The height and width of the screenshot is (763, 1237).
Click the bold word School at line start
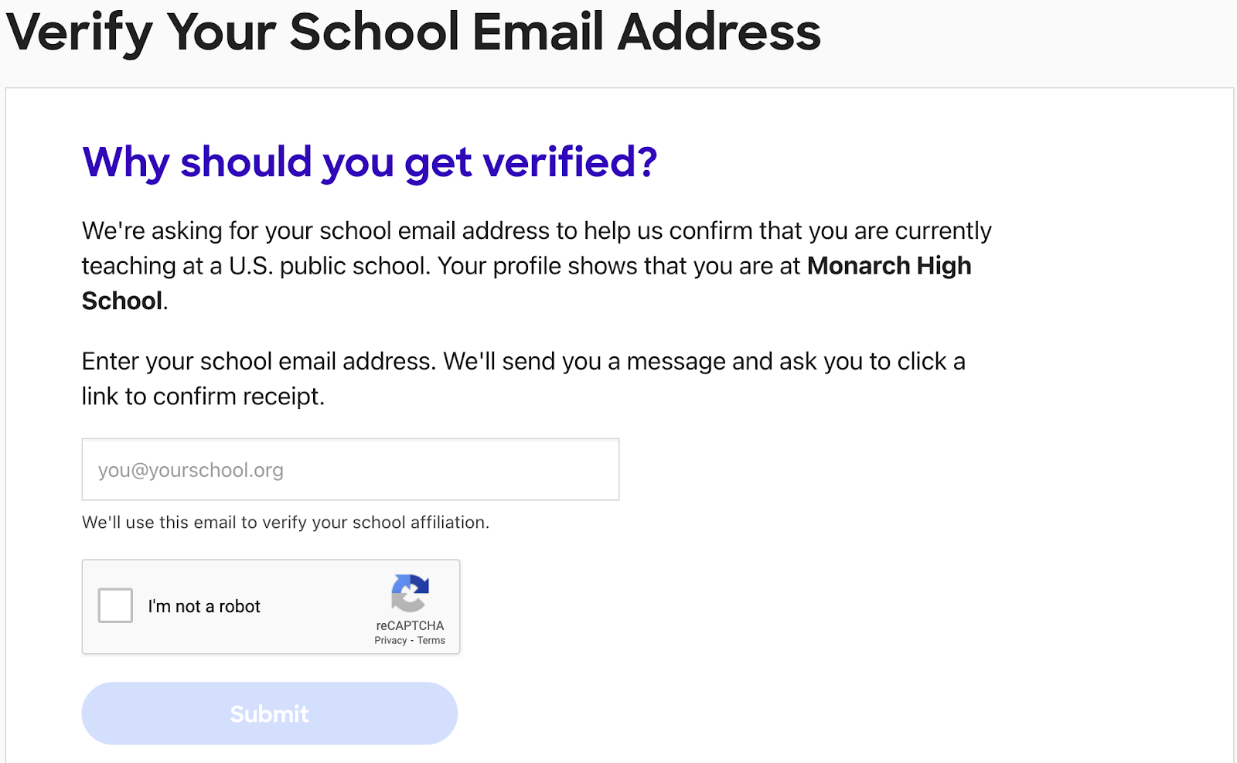click(x=122, y=301)
